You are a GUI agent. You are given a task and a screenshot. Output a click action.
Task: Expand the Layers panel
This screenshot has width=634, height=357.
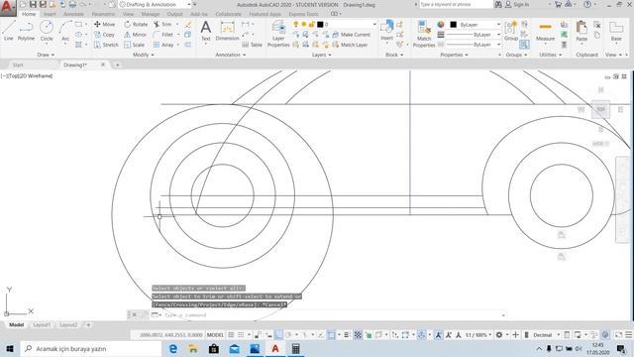coord(321,55)
